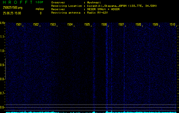
Task: Click the NESDR SMArt + HDSDR value
Action: point(103,9)
